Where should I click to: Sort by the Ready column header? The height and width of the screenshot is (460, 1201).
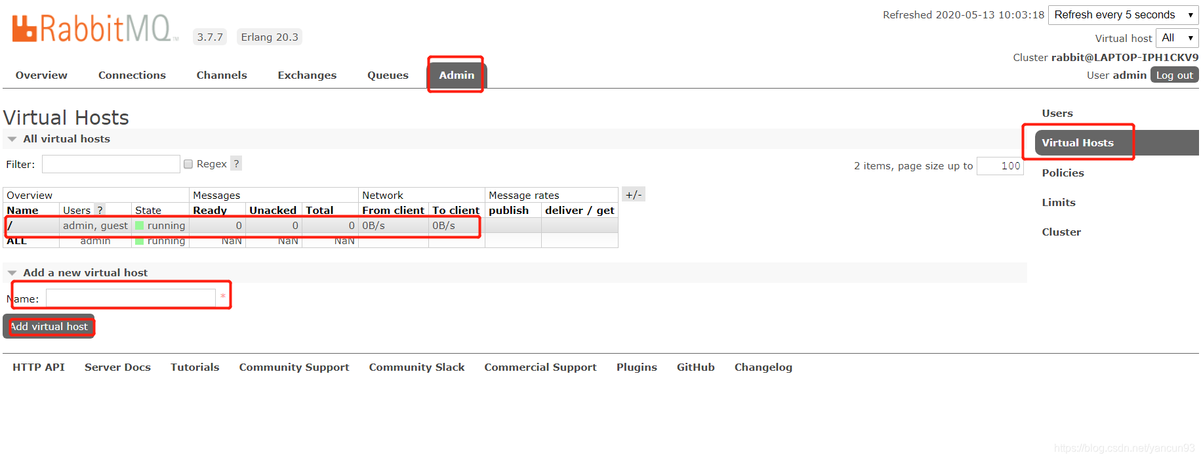210,210
